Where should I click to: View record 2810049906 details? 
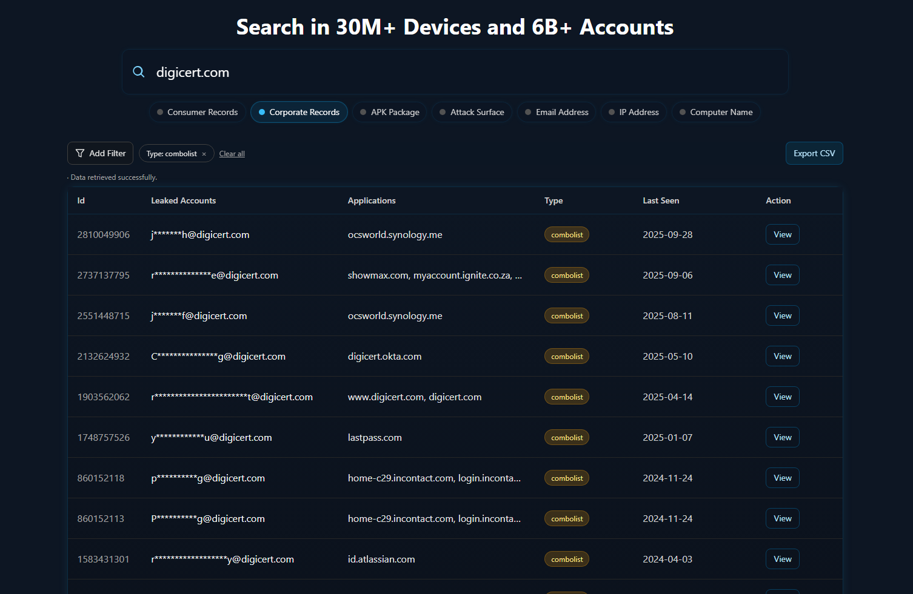click(x=782, y=235)
